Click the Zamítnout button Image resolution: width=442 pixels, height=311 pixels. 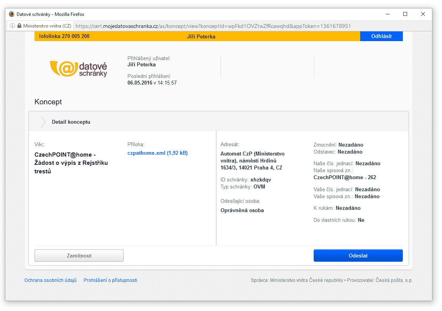pos(79,256)
